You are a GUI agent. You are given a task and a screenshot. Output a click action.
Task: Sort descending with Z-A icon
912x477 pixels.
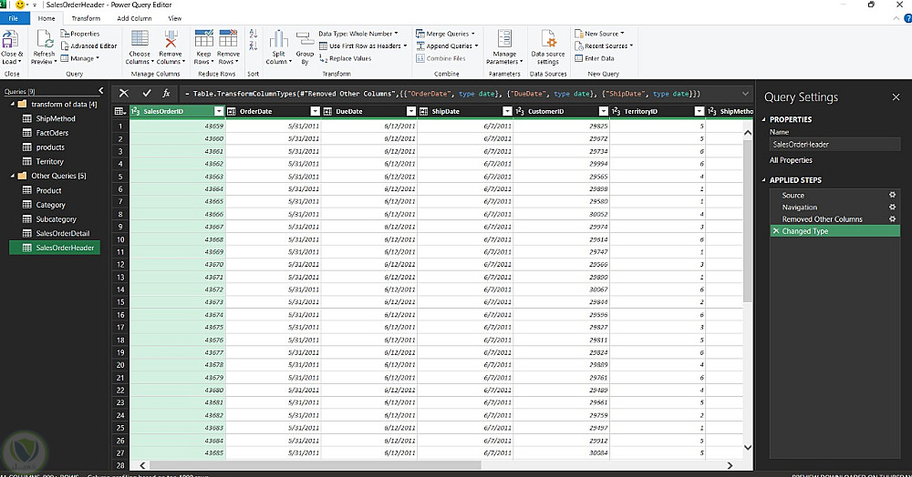(x=253, y=46)
